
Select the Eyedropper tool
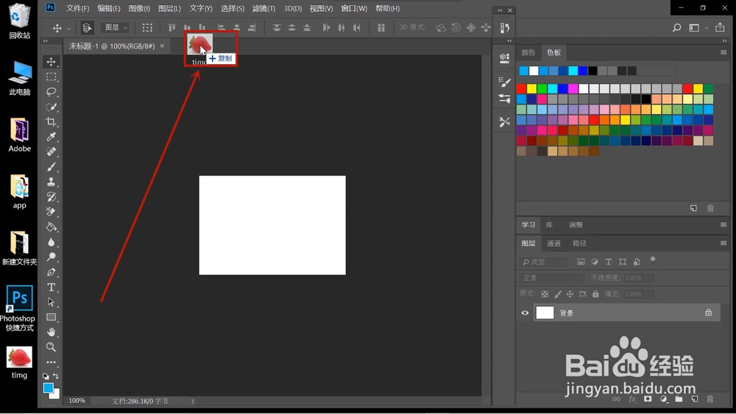point(52,137)
